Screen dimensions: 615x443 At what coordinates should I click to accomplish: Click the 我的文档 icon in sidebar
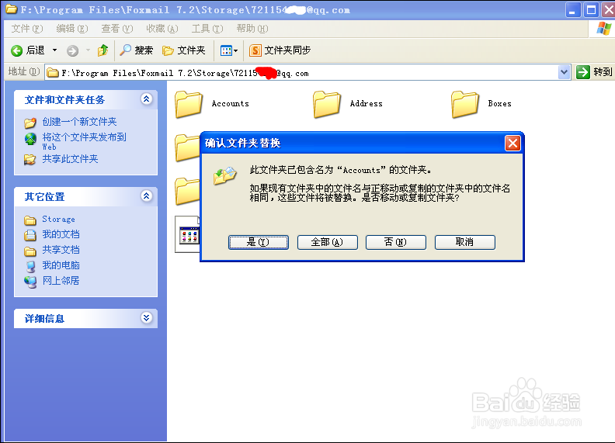pyautogui.click(x=30, y=235)
